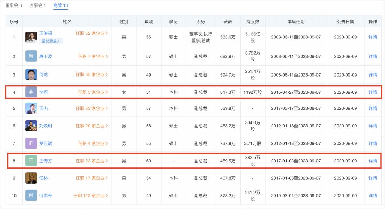Click 何龙's photo thumbnail
Screen dimensions: 385x209
coord(31,74)
